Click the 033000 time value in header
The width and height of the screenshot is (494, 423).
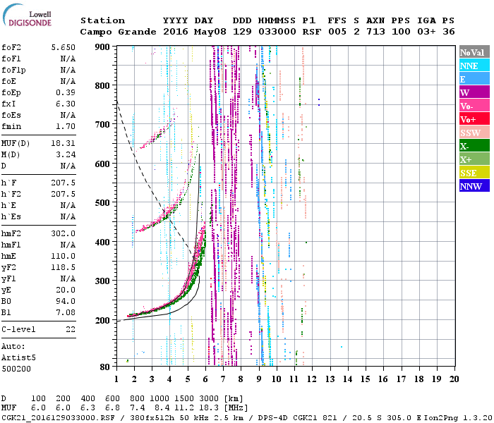point(277,32)
